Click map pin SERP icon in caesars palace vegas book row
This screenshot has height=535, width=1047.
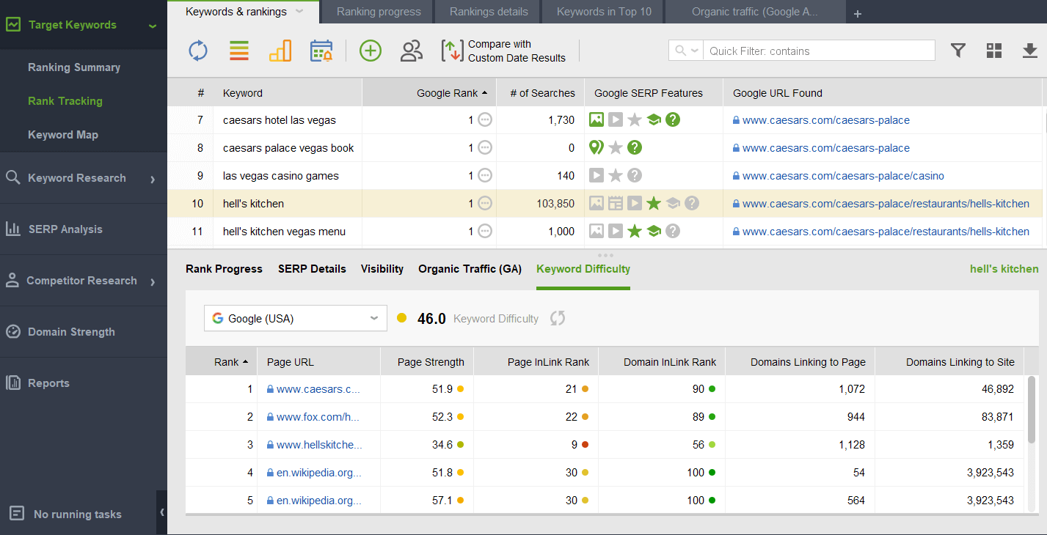click(x=597, y=147)
